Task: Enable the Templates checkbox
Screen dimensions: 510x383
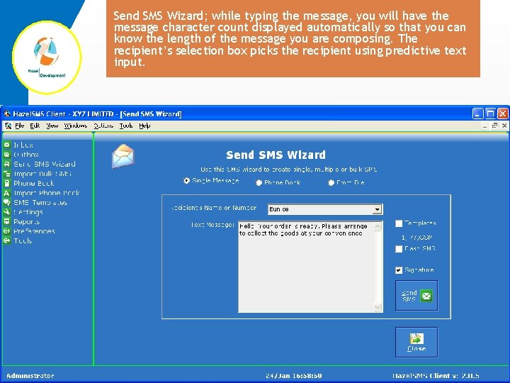Action: coord(399,223)
